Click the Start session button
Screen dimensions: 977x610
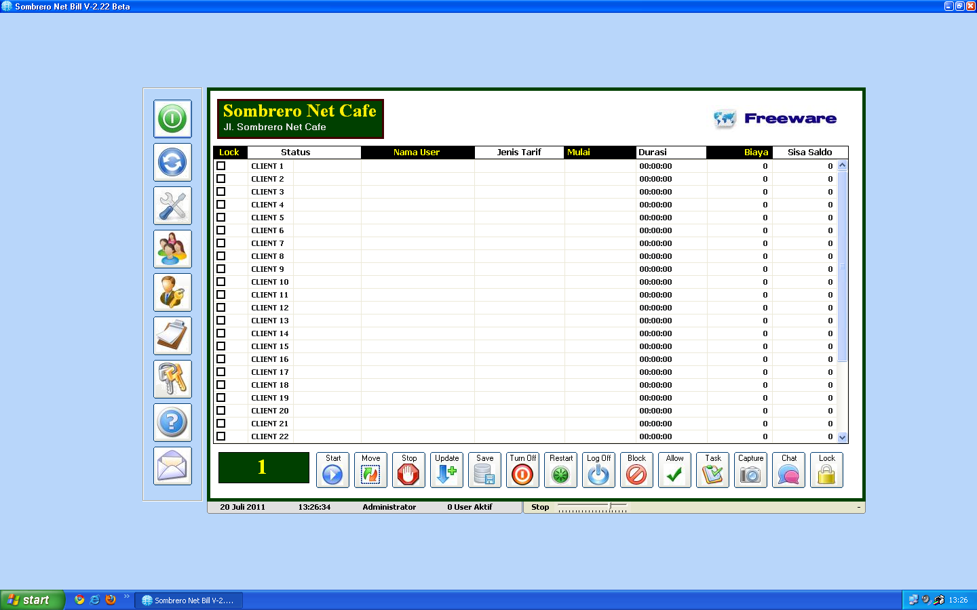tap(332, 470)
